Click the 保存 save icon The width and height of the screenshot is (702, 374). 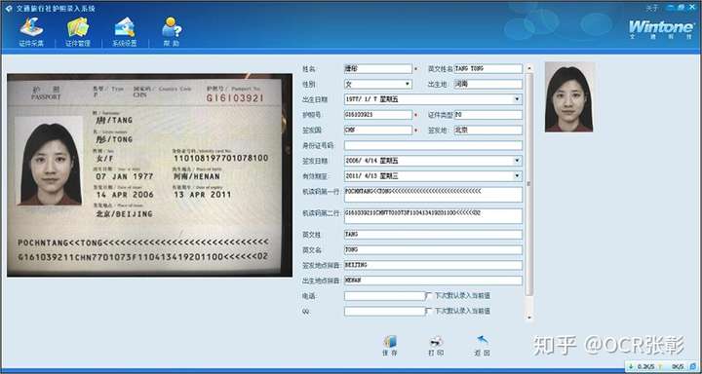tap(390, 346)
